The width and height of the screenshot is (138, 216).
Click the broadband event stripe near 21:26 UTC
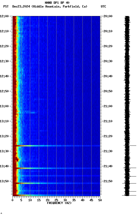[56, 146]
